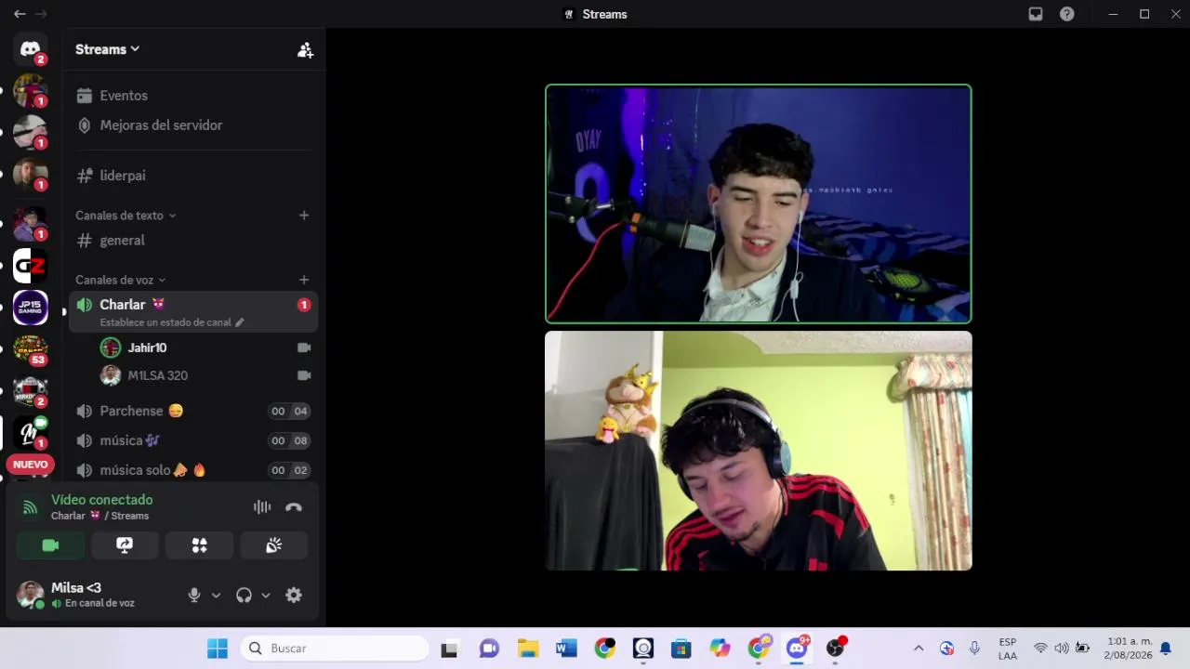Open the soundboard
The width and height of the screenshot is (1190, 669).
point(273,545)
